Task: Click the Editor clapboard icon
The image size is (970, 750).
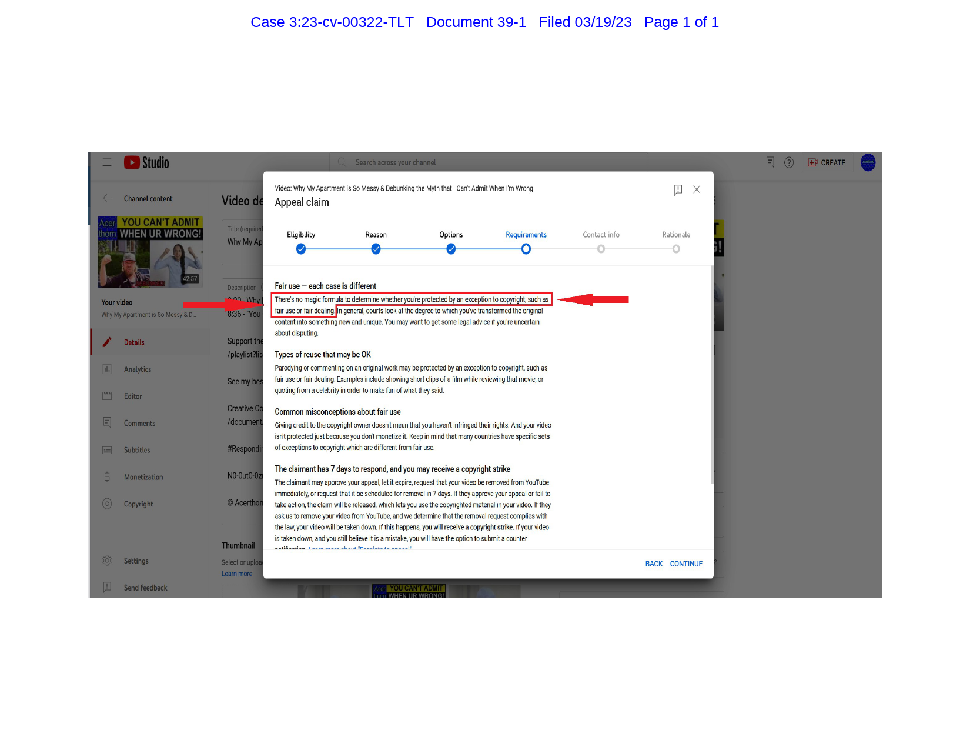Action: pos(107,396)
